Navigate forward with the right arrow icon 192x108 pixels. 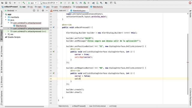(19, 3)
